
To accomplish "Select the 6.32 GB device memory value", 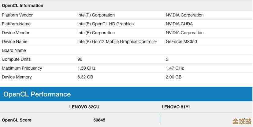I will coord(85,77).
